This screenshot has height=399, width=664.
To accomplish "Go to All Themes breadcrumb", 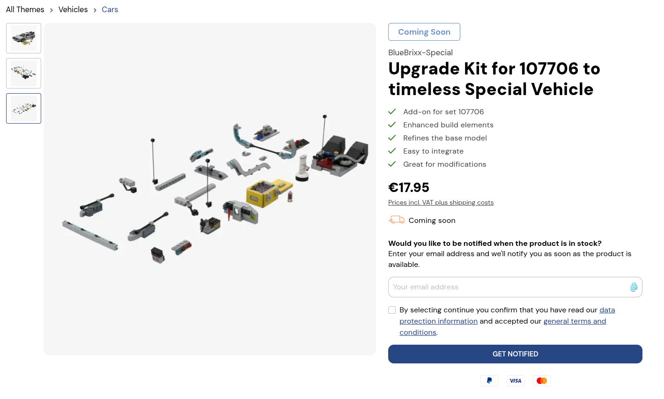I will pyautogui.click(x=25, y=9).
